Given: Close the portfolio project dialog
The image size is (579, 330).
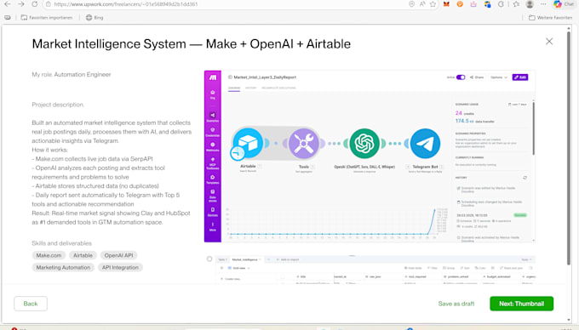Looking at the screenshot, I should (549, 42).
